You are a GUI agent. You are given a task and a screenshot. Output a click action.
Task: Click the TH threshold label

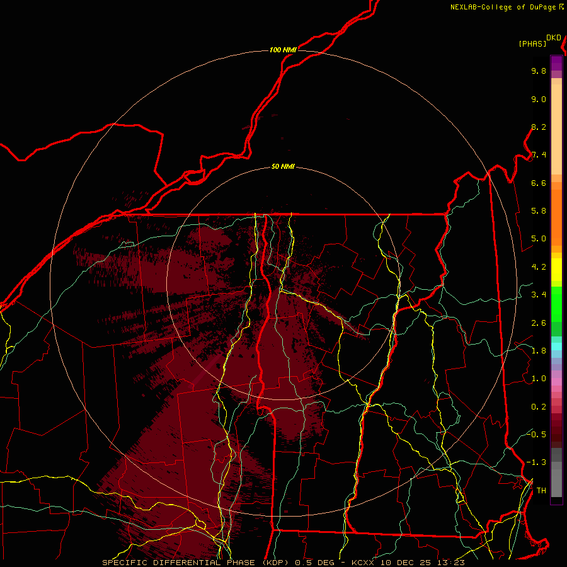pyautogui.click(x=541, y=491)
